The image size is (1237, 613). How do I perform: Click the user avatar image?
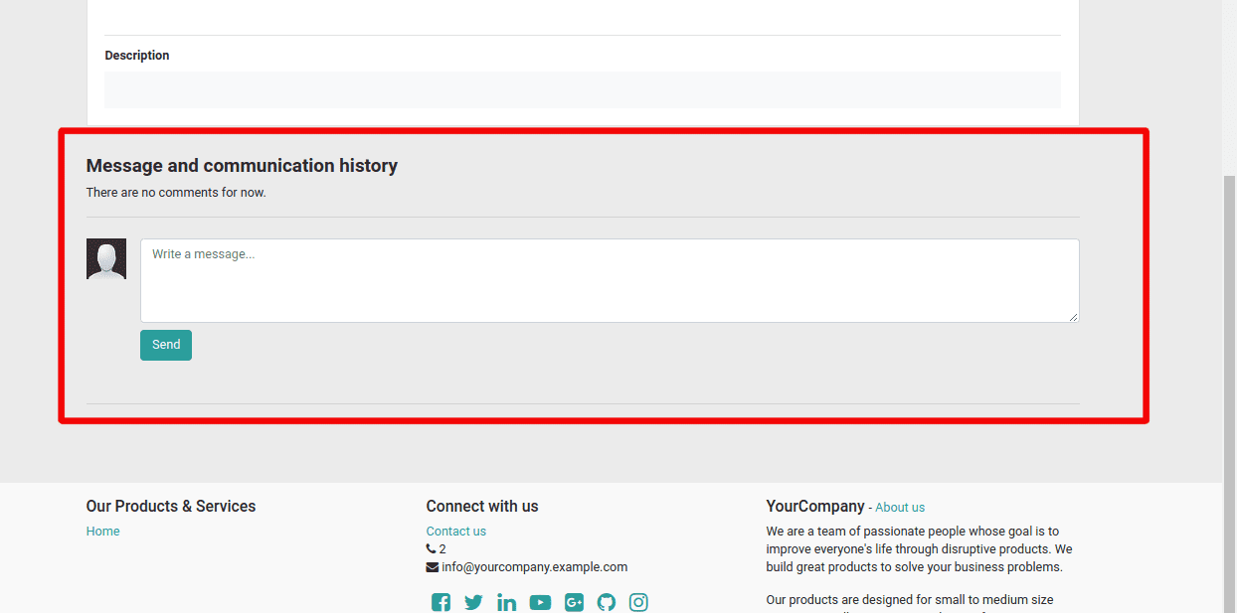point(106,258)
